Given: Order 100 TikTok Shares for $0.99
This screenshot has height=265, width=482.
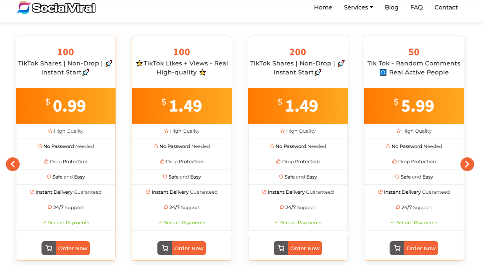Looking at the screenshot, I should tap(66, 248).
